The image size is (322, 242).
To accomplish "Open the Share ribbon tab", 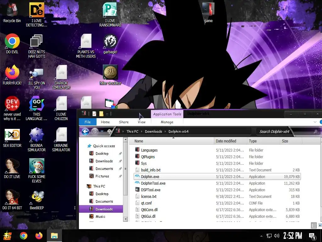I will pyautogui.click(x=124, y=122).
